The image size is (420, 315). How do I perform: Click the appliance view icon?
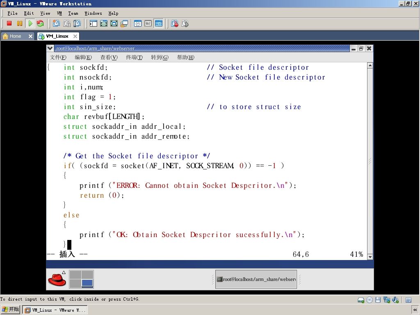(148, 23)
